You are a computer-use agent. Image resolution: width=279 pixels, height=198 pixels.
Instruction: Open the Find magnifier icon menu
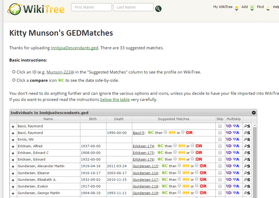(x=268, y=8)
